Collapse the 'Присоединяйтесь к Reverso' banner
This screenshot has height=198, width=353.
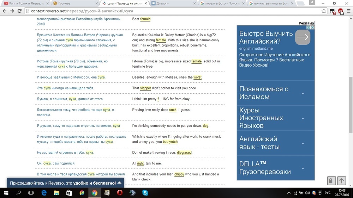[x=119, y=183]
